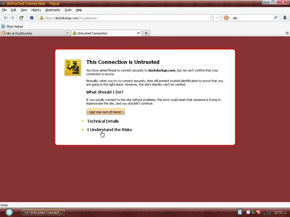This screenshot has height=217, width=290.
Task: Go forward with the forward arrow button
Action: tap(12, 18)
